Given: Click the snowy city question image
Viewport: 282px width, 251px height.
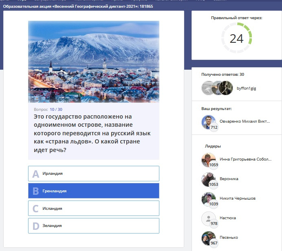Looking at the screenshot, I should coord(93,62).
